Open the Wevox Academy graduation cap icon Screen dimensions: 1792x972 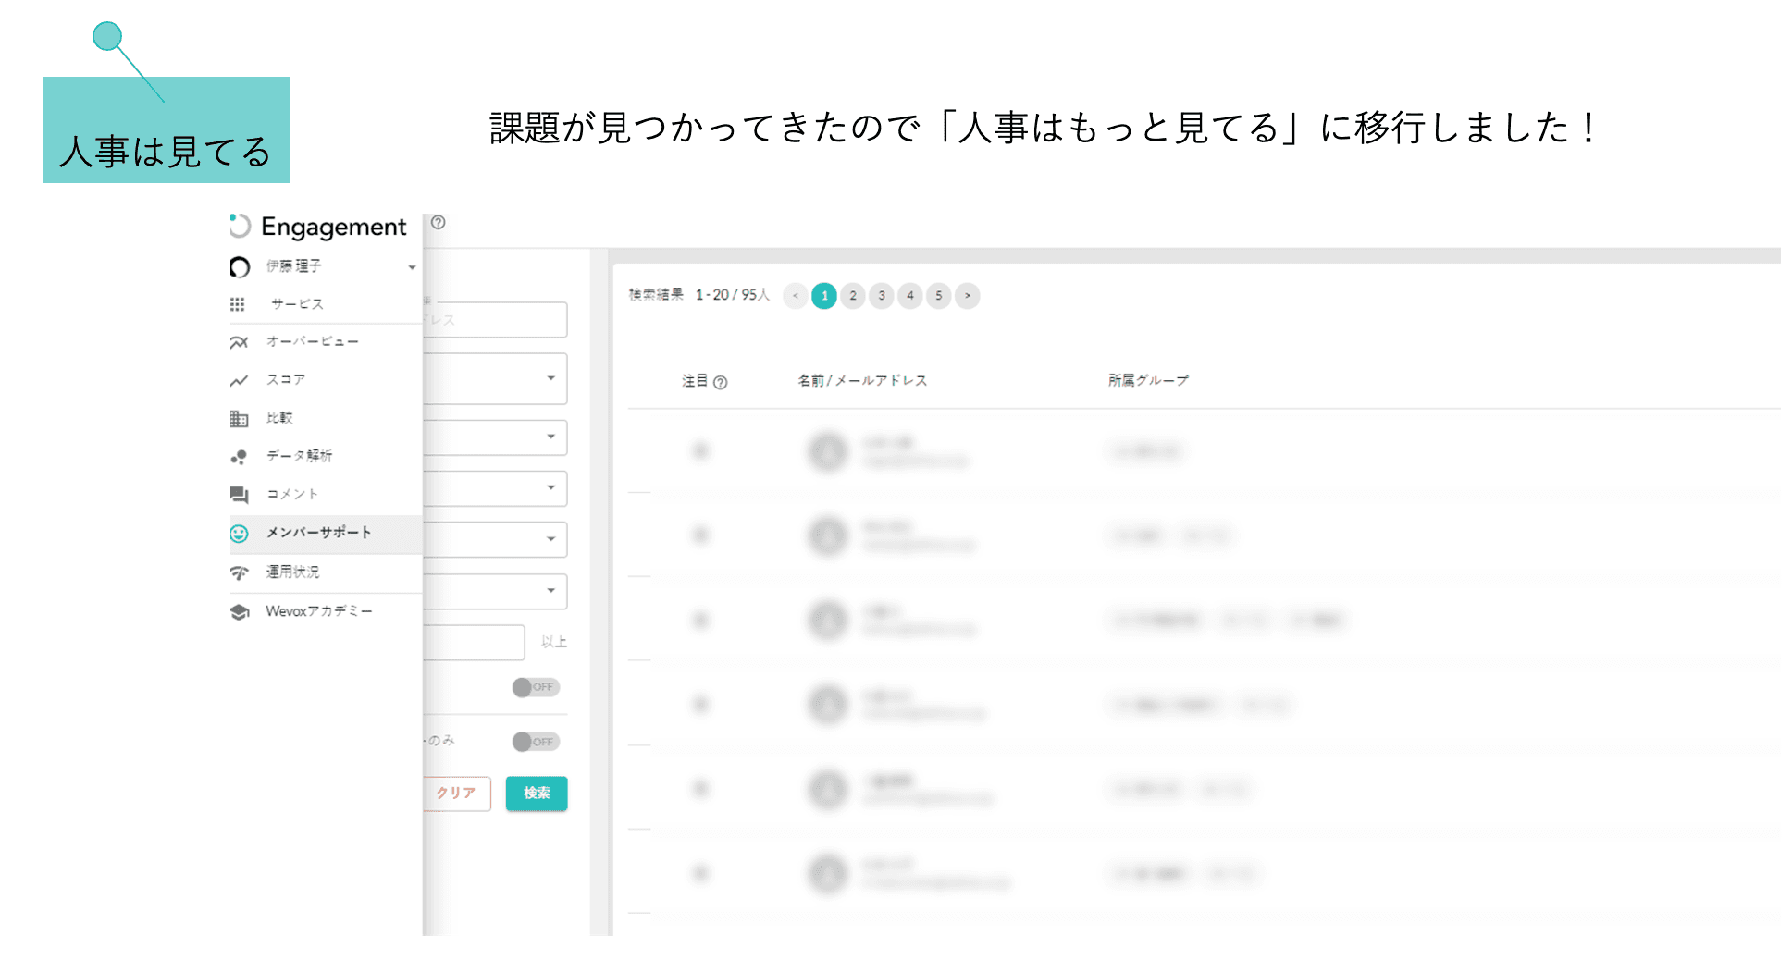pos(239,612)
